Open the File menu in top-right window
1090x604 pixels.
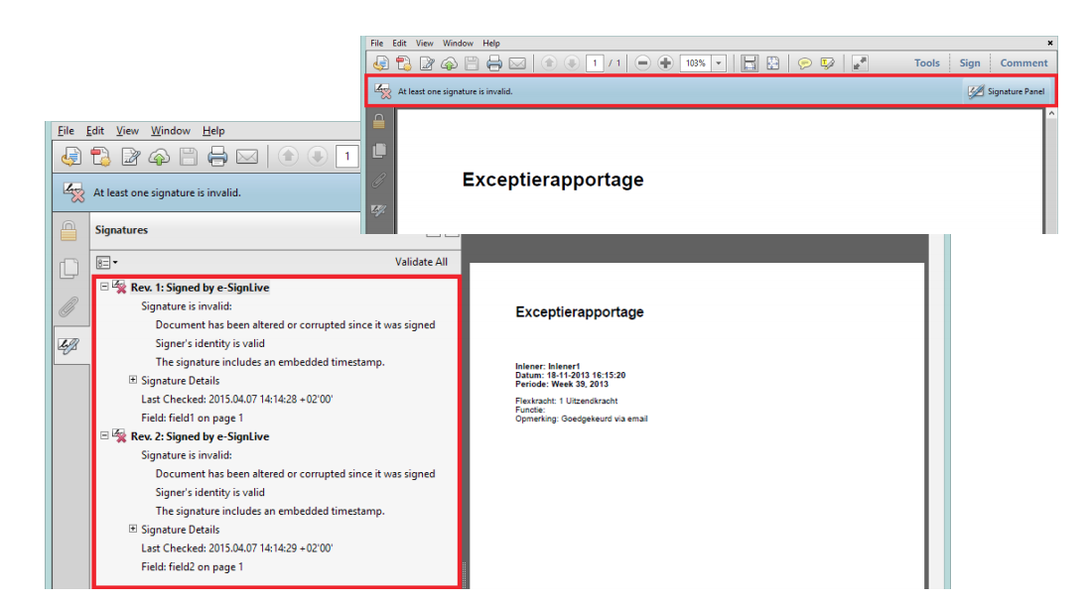click(x=377, y=43)
